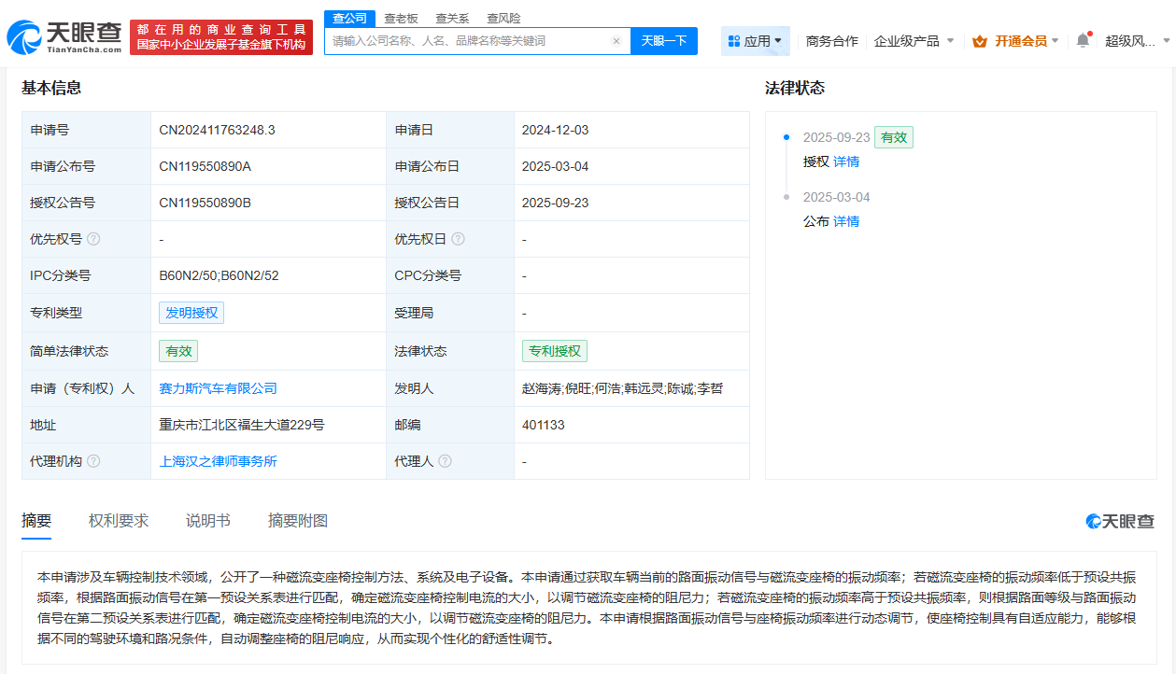Expand dropdown arrow next to 开通会员
This screenshot has width=1176, height=674.
[1055, 40]
